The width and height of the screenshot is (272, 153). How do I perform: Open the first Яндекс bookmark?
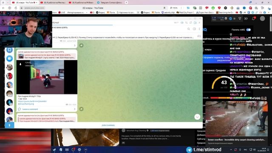pyautogui.click(x=100, y=12)
